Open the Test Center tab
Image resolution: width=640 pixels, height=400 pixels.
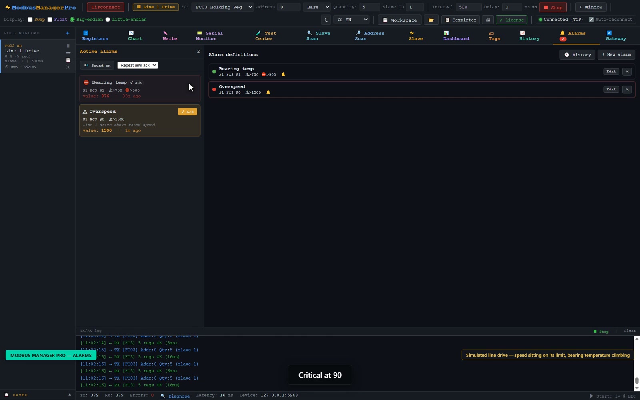coord(266,36)
